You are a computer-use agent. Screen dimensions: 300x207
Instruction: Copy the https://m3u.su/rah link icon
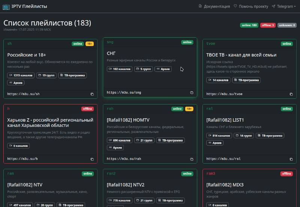[x=192, y=159]
